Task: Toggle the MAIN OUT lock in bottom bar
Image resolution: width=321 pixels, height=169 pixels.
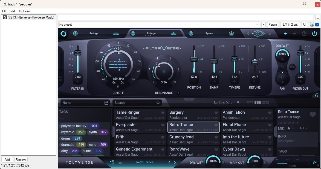Action: 265,163
